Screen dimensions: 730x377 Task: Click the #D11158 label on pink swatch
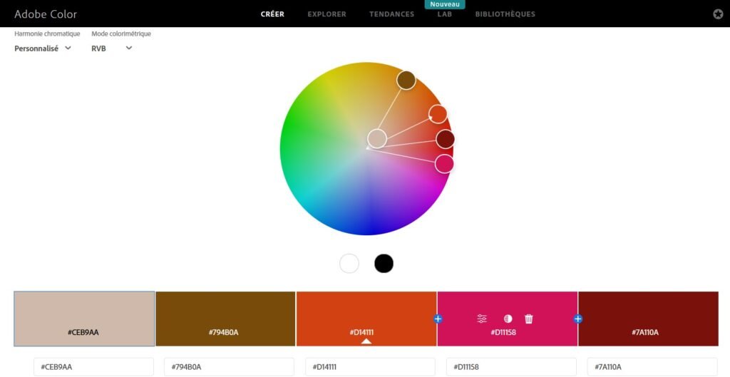[503, 332]
